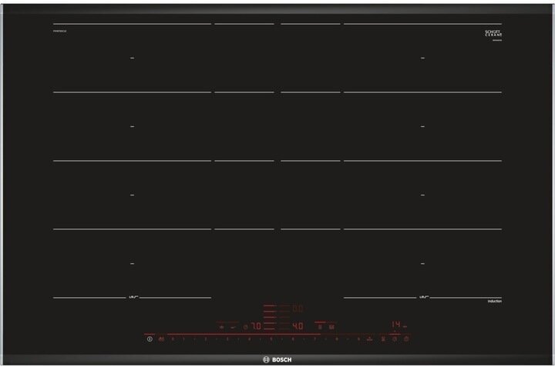Select the 4.0 zone display
Image resolution: width=555 pixels, height=367 pixels.
pyautogui.click(x=298, y=325)
